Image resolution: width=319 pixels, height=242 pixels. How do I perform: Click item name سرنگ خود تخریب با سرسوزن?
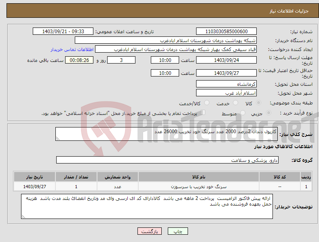click(x=199, y=187)
